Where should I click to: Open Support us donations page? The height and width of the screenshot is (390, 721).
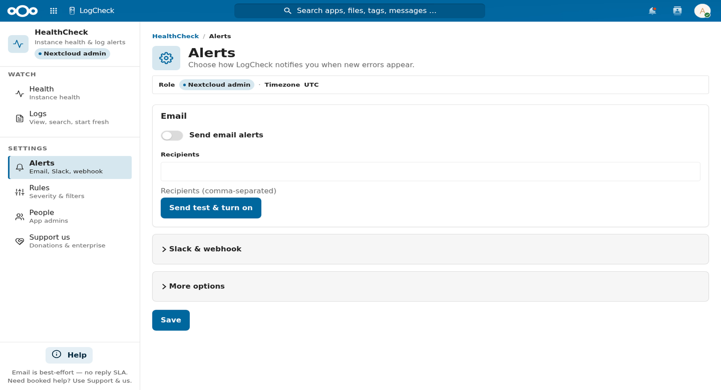(70, 242)
